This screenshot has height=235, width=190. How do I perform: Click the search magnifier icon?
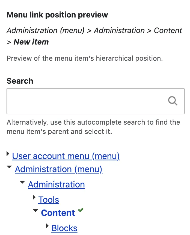coord(173,101)
